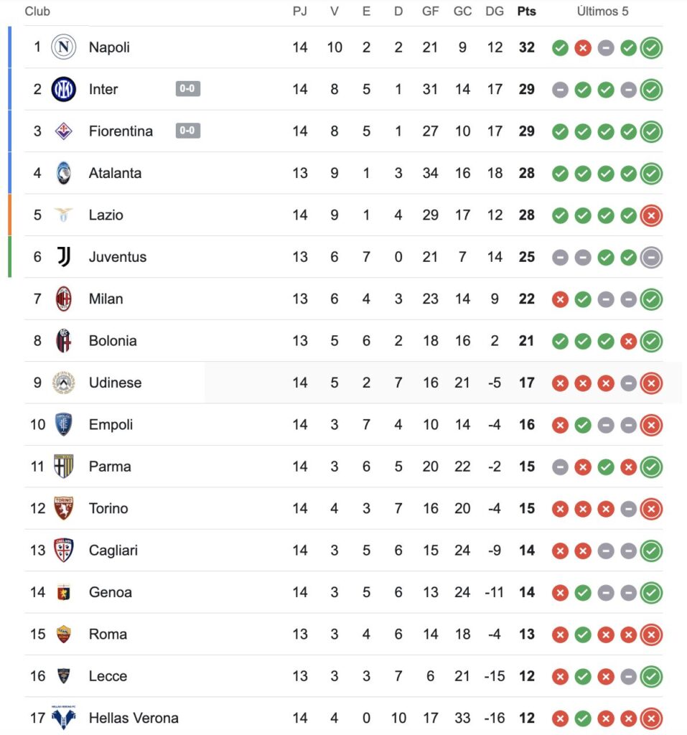Click the Juventus logo icon
Viewport: 687px width, 735px height.
pyautogui.click(x=64, y=257)
